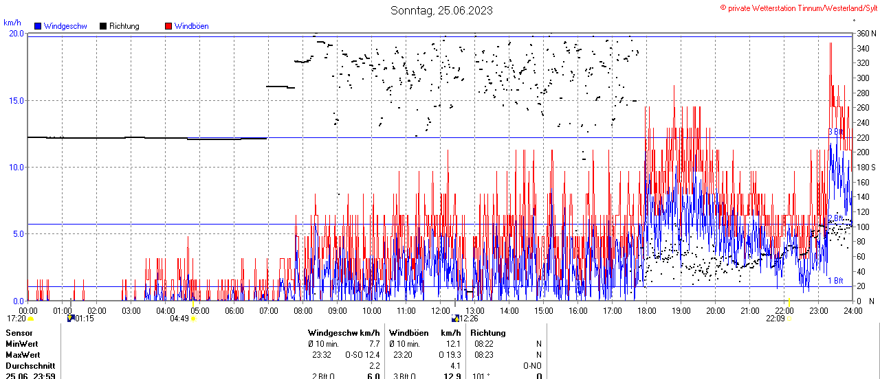
Task: Click the current gust value 12.9
Action: [x=451, y=376]
